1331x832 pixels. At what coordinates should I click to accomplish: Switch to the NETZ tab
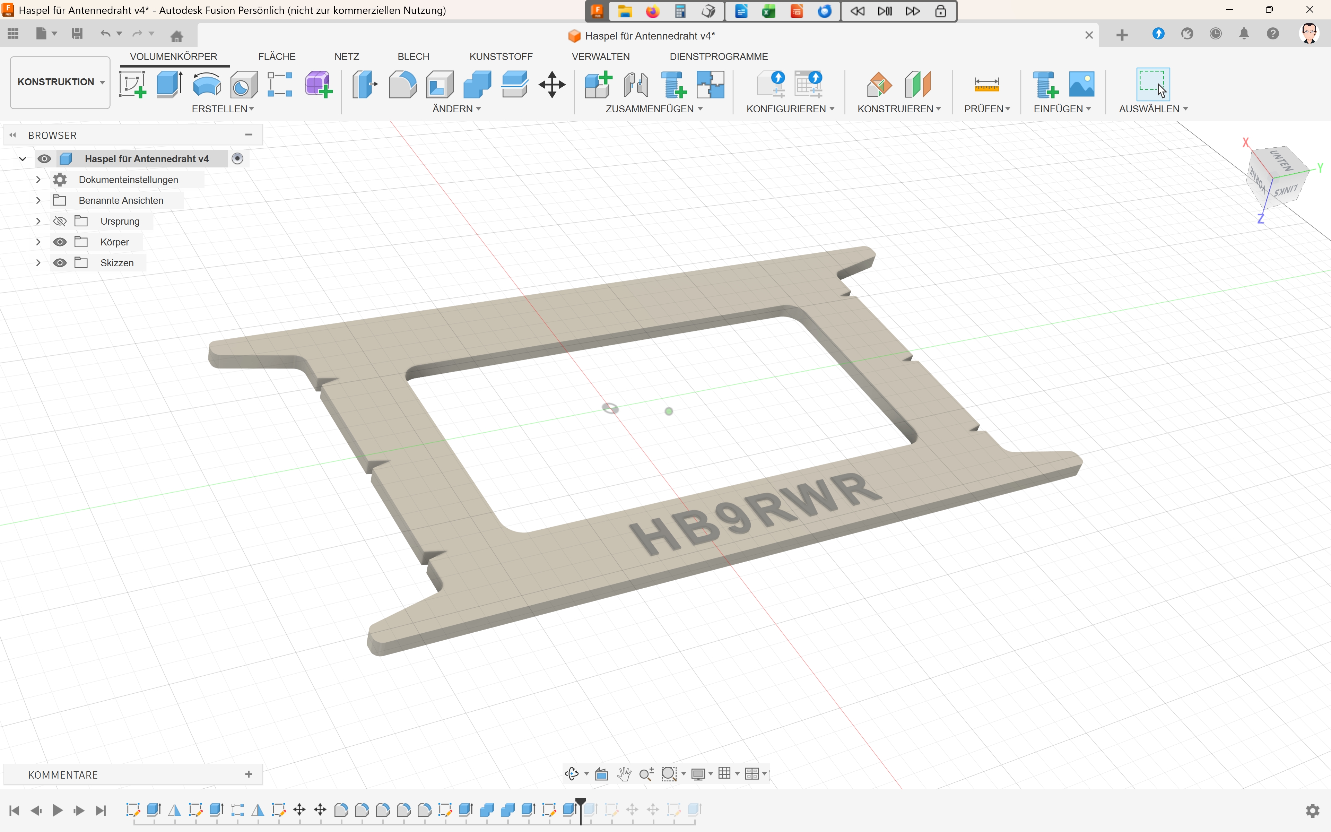(x=347, y=57)
